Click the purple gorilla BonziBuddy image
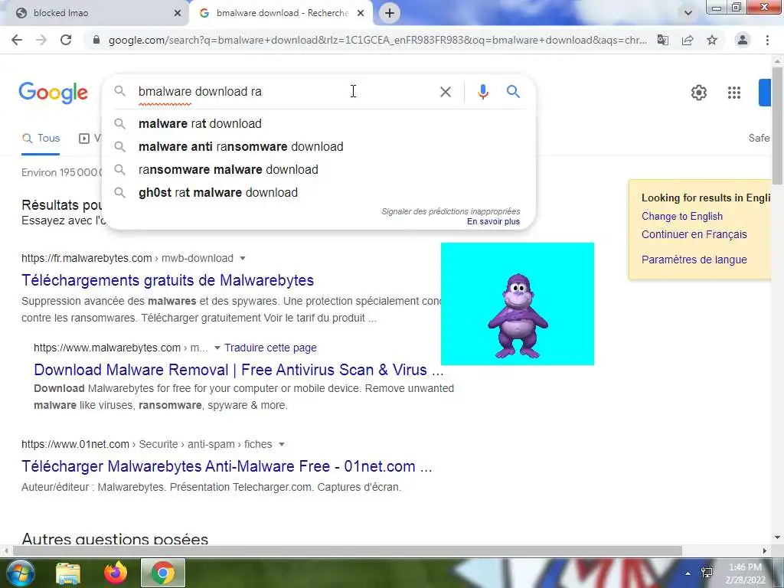This screenshot has height=588, width=784. point(518,304)
